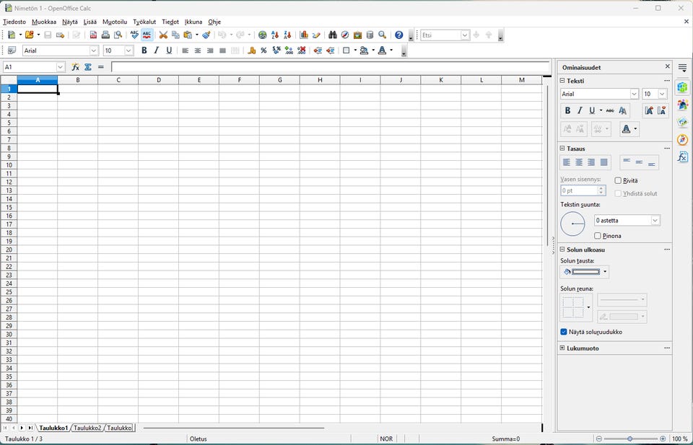Apply currency number format icon
The width and height of the screenshot is (693, 445).
(x=251, y=50)
